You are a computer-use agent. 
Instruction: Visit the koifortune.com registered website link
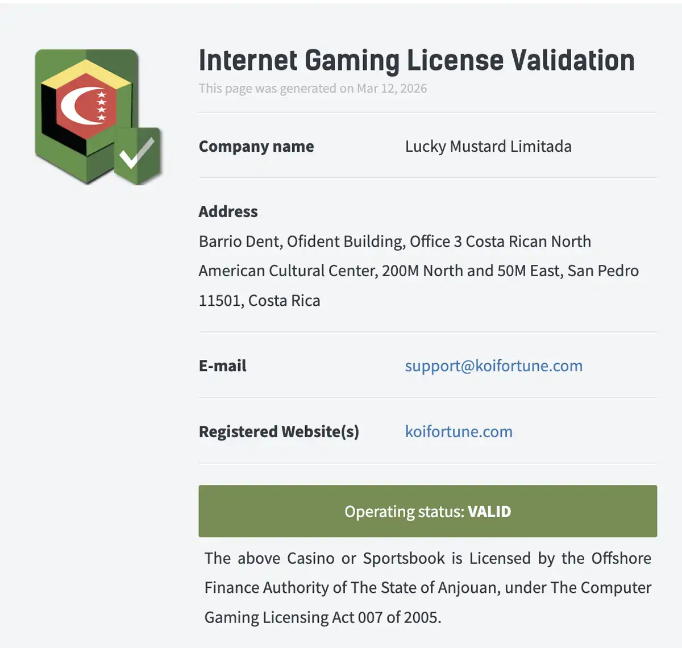(459, 431)
